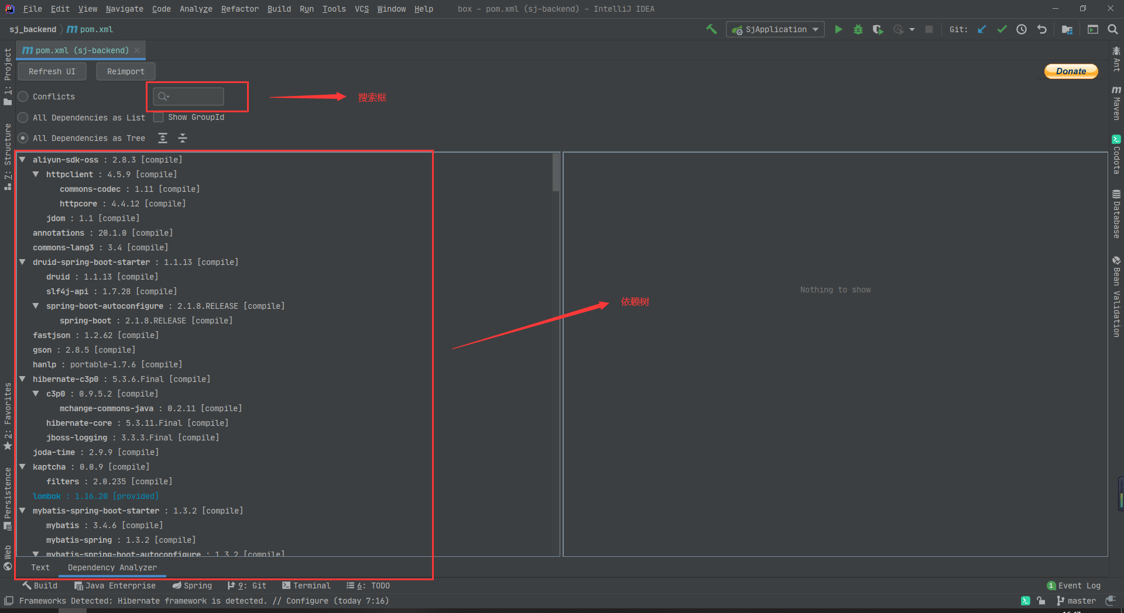
Task: Collapse mybatis-spring-boot-starter node
Action: click(22, 510)
